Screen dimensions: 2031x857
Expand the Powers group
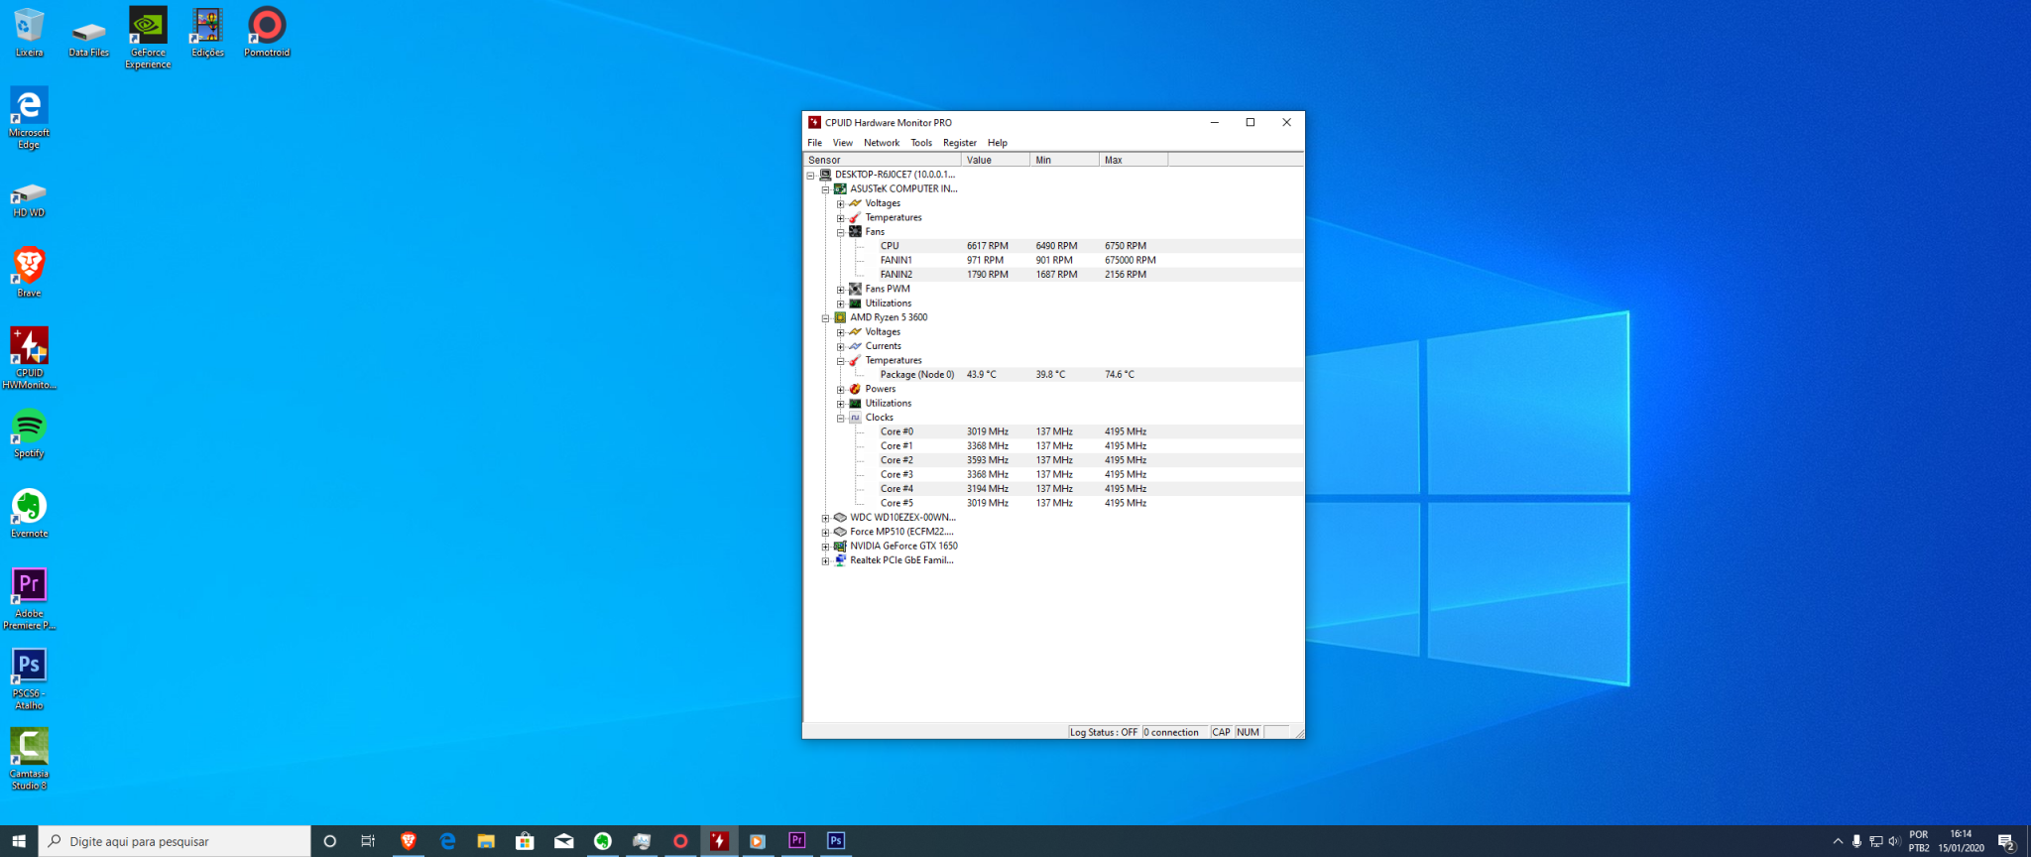pos(840,390)
